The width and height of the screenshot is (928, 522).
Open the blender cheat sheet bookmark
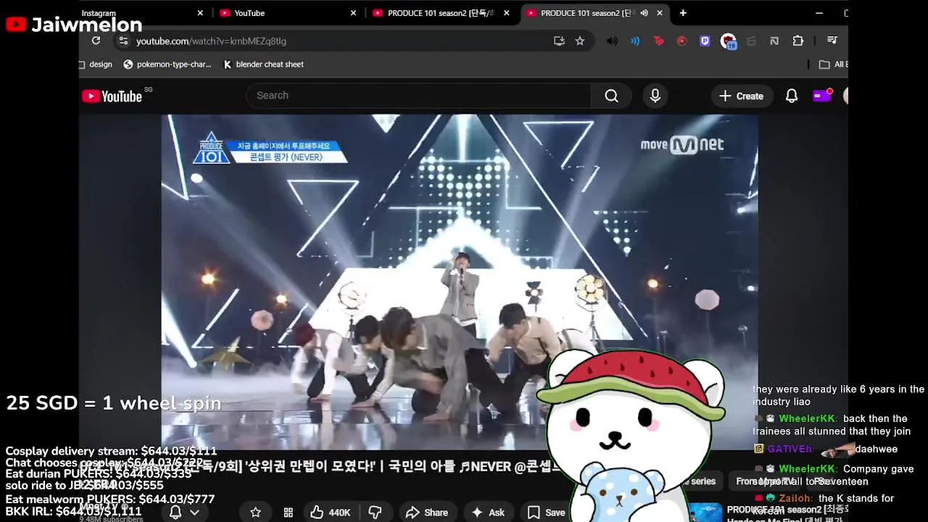(x=263, y=65)
